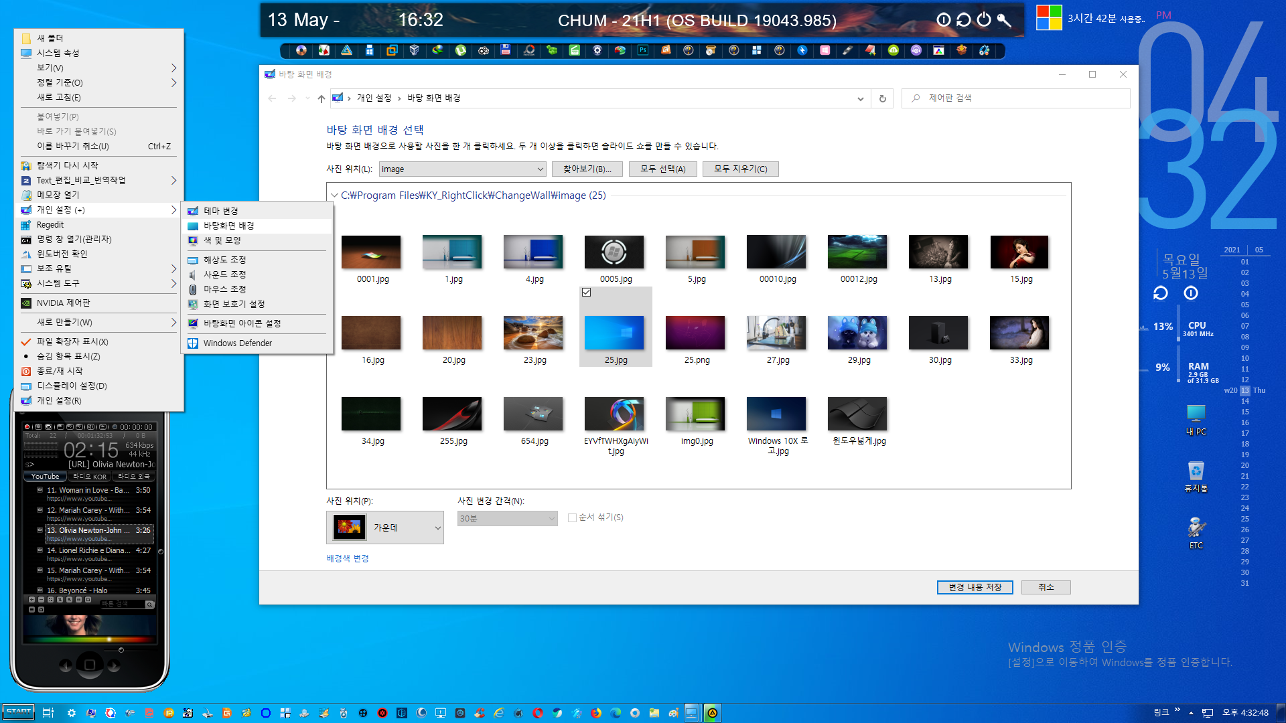Open ETC desktop icon
Viewport: 1286px width, 723px height.
[x=1196, y=534]
